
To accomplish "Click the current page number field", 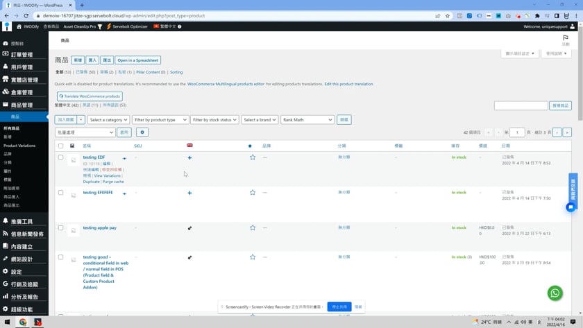I will [517, 132].
